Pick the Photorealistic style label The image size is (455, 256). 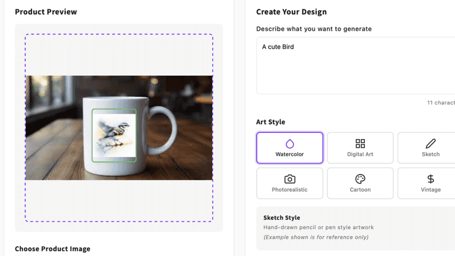point(290,190)
